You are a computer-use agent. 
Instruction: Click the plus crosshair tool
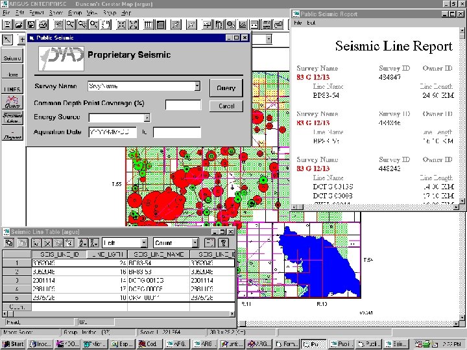(x=22, y=40)
